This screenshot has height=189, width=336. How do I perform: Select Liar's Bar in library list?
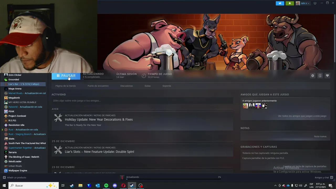(24, 84)
